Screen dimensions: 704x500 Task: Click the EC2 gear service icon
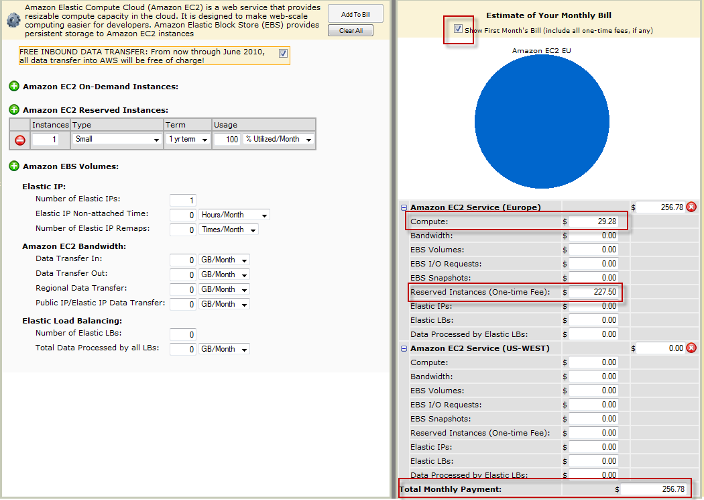point(13,19)
